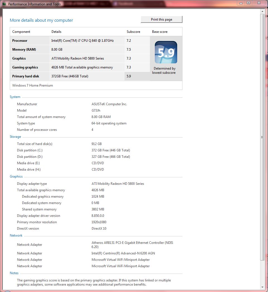Click the DirectX 10 value
This screenshot has height=292, width=268.
(x=99, y=229)
